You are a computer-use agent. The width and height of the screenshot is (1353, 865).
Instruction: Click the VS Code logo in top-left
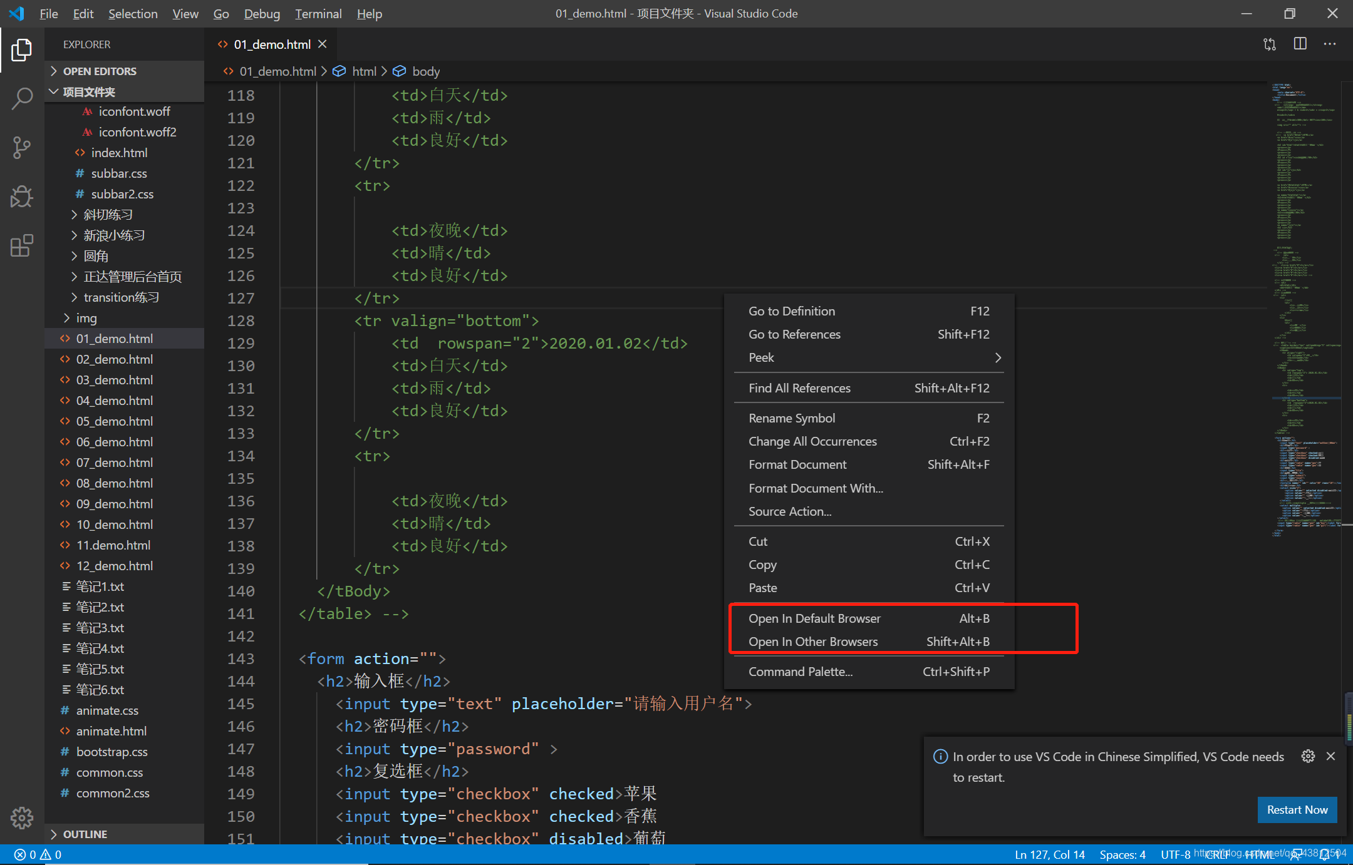17,13
